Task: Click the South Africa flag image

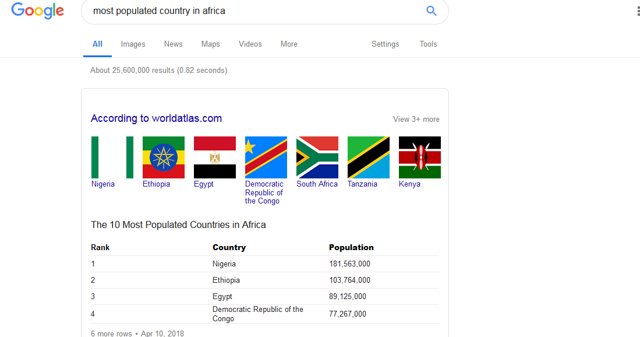Action: (x=317, y=157)
